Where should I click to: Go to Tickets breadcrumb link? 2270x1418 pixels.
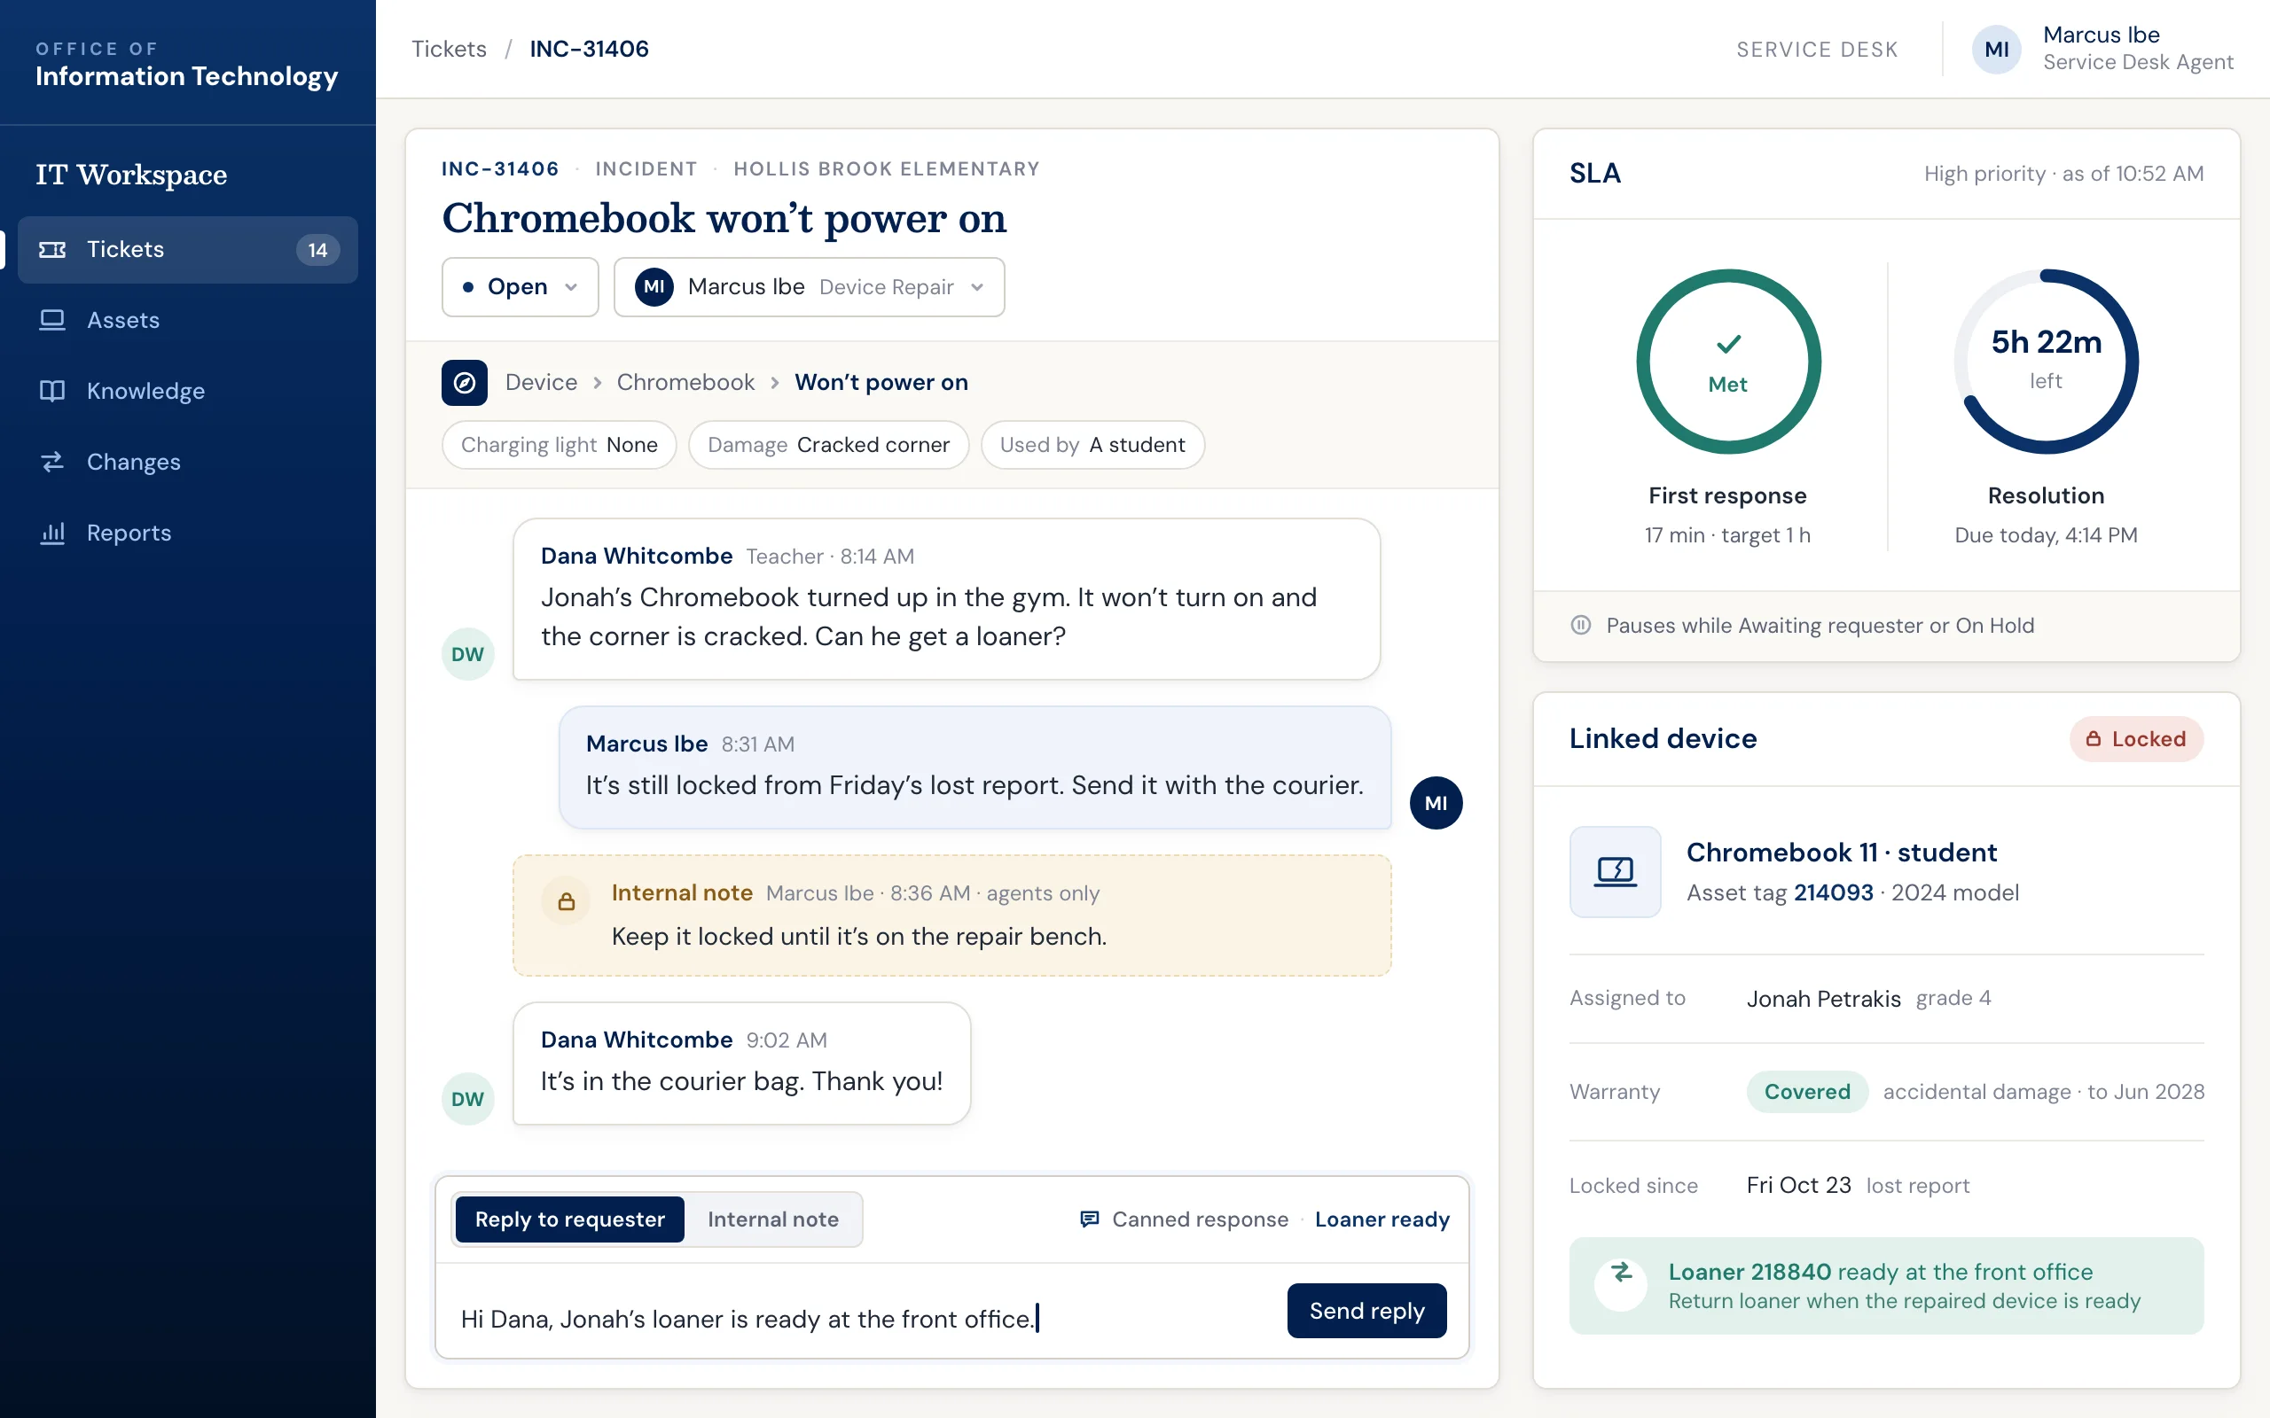coord(450,49)
